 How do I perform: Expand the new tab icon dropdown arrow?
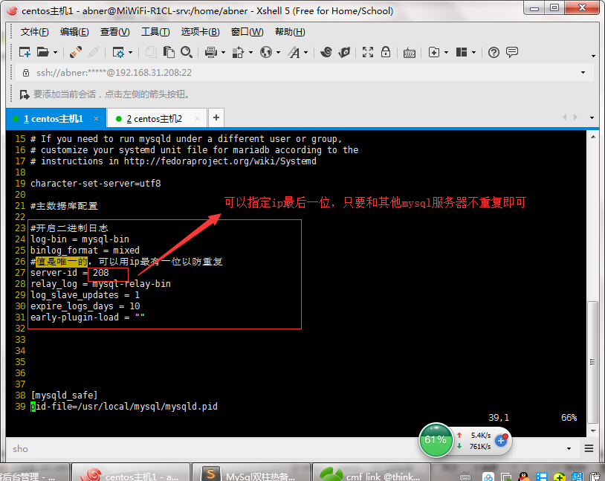point(446,52)
